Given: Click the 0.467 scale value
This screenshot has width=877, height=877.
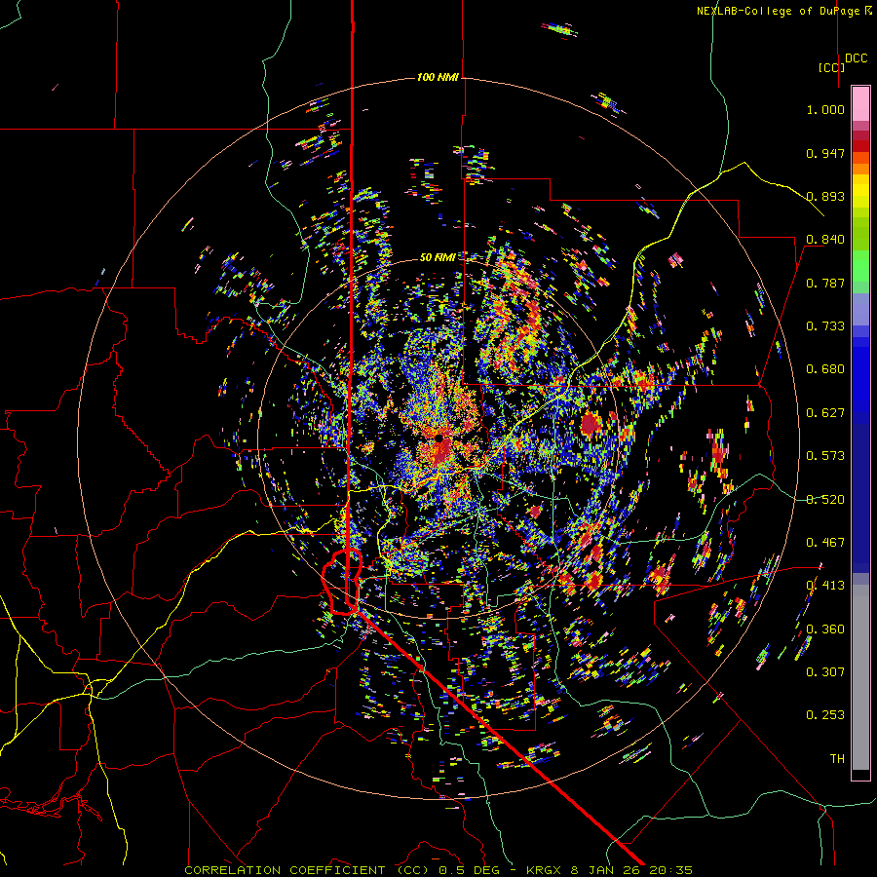Looking at the screenshot, I should (825, 542).
